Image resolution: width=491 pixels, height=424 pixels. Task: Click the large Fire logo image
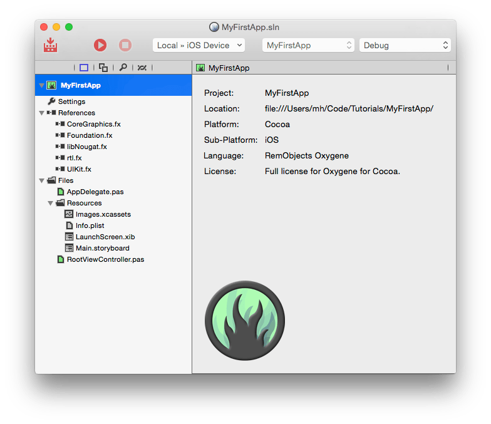pyautogui.click(x=245, y=321)
